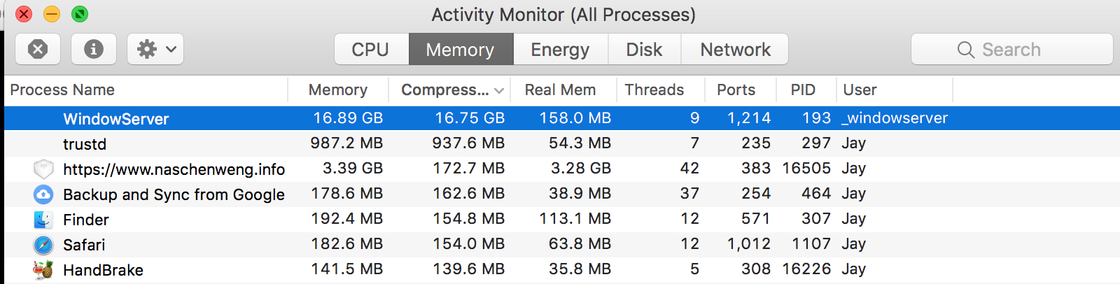This screenshot has width=1120, height=284.
Task: Sort by Real Mem column
Action: (561, 90)
